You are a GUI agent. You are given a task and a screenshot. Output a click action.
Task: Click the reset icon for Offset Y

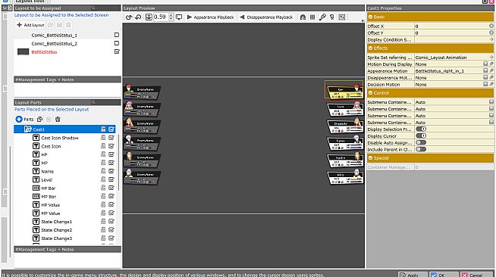491,33
